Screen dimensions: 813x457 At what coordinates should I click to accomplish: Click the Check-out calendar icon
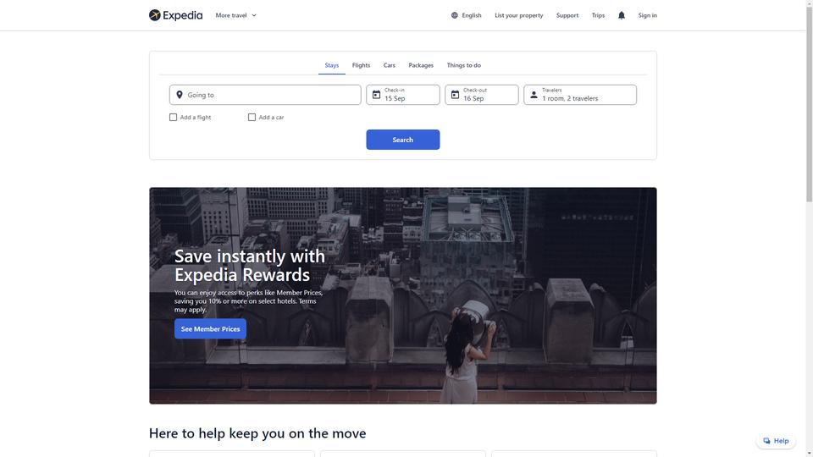pos(455,95)
